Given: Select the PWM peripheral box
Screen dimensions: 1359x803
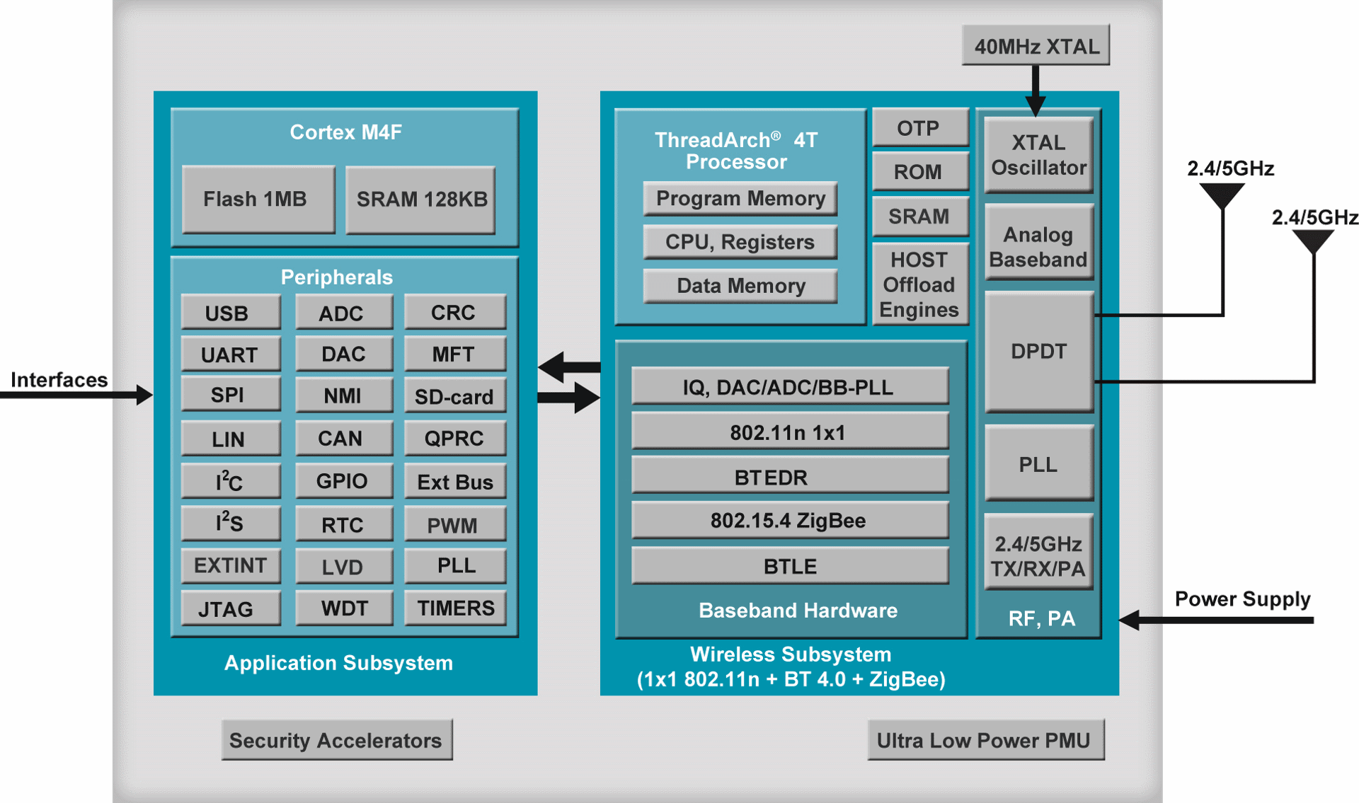Looking at the screenshot, I should pyautogui.click(x=455, y=524).
